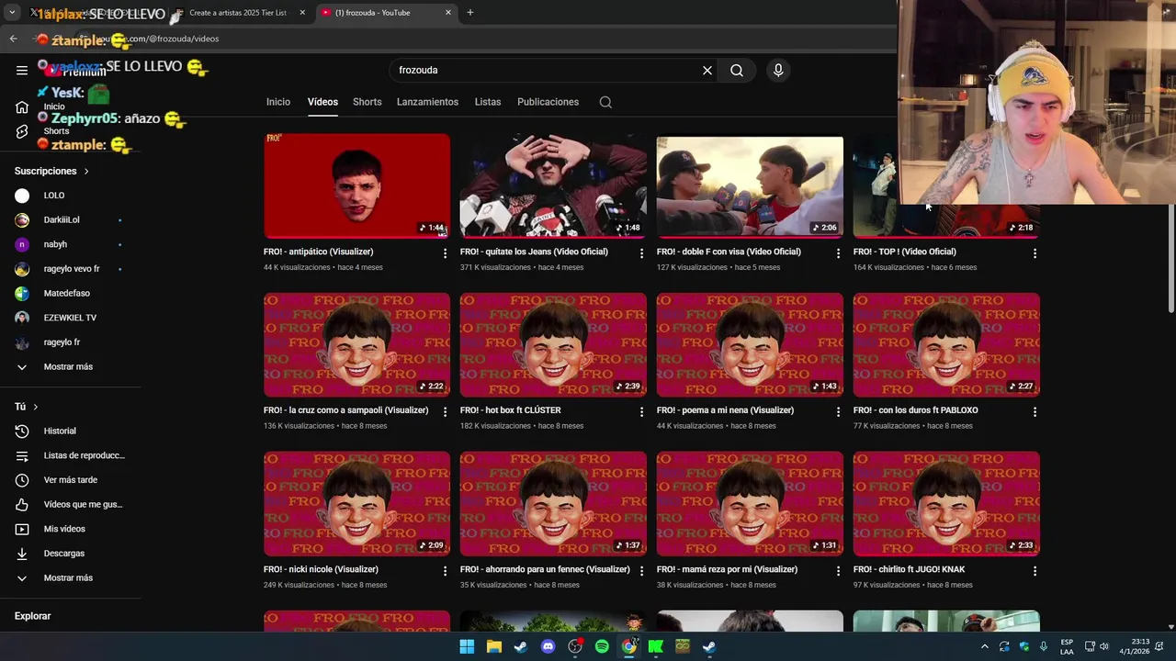The image size is (1176, 661).
Task: Click the page vertical scrollbar
Action: pos(1170,257)
